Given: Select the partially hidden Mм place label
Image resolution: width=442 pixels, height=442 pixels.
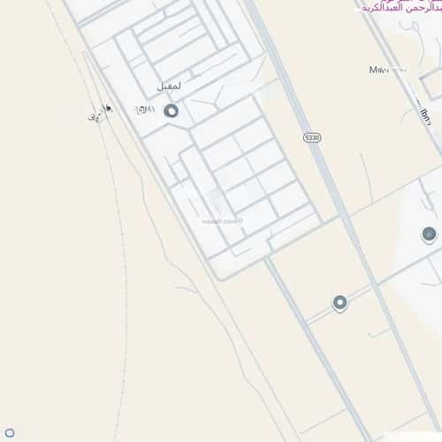Looking at the screenshot, I should point(378,70).
